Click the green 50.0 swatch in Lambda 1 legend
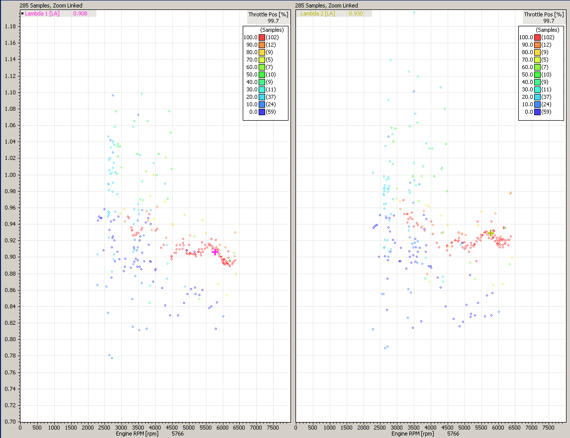Screen dimensions: 570x438 tap(262, 74)
